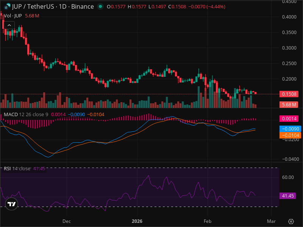Click the blue MACD value tag −0.0090
Screen dimensions: 303x227
pos(290,129)
